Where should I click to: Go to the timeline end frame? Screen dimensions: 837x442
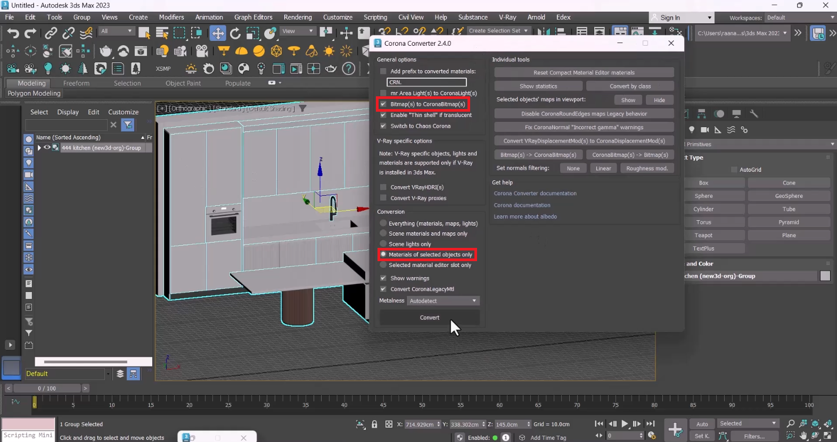click(x=650, y=424)
